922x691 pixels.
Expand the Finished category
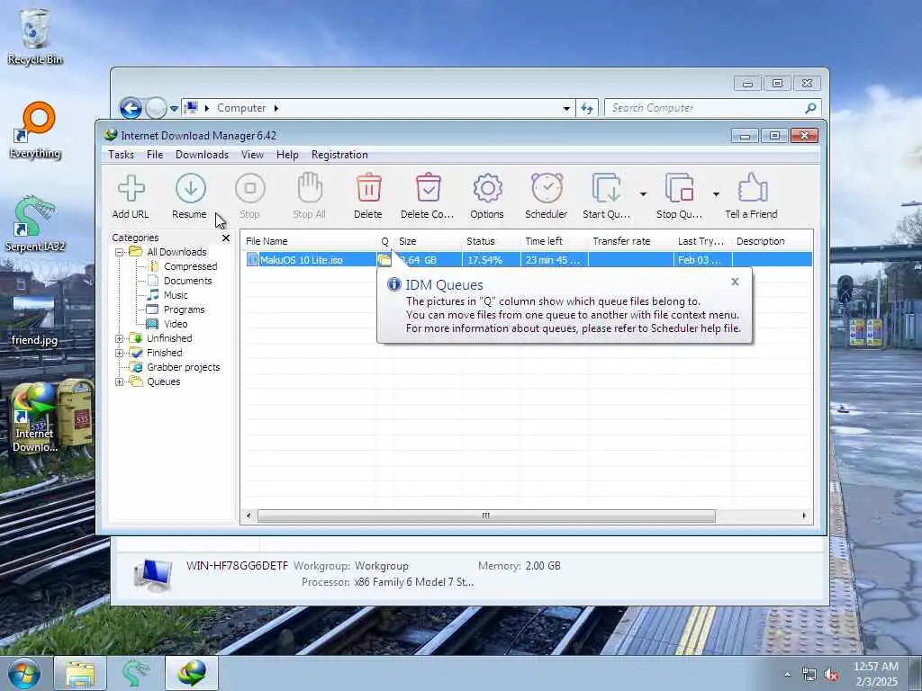pyautogui.click(x=120, y=353)
